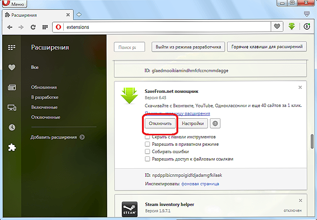Enable Разрешить в приватном режиме
The image size is (317, 220).
coord(147,144)
